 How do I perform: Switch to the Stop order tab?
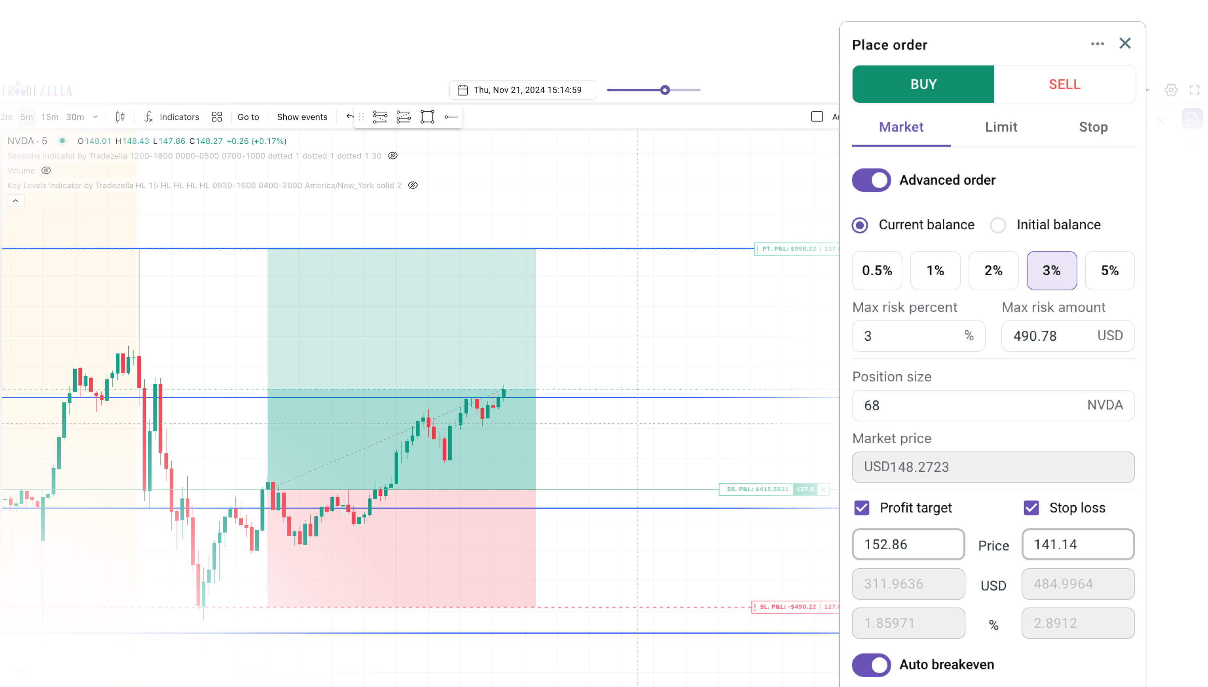(x=1093, y=127)
